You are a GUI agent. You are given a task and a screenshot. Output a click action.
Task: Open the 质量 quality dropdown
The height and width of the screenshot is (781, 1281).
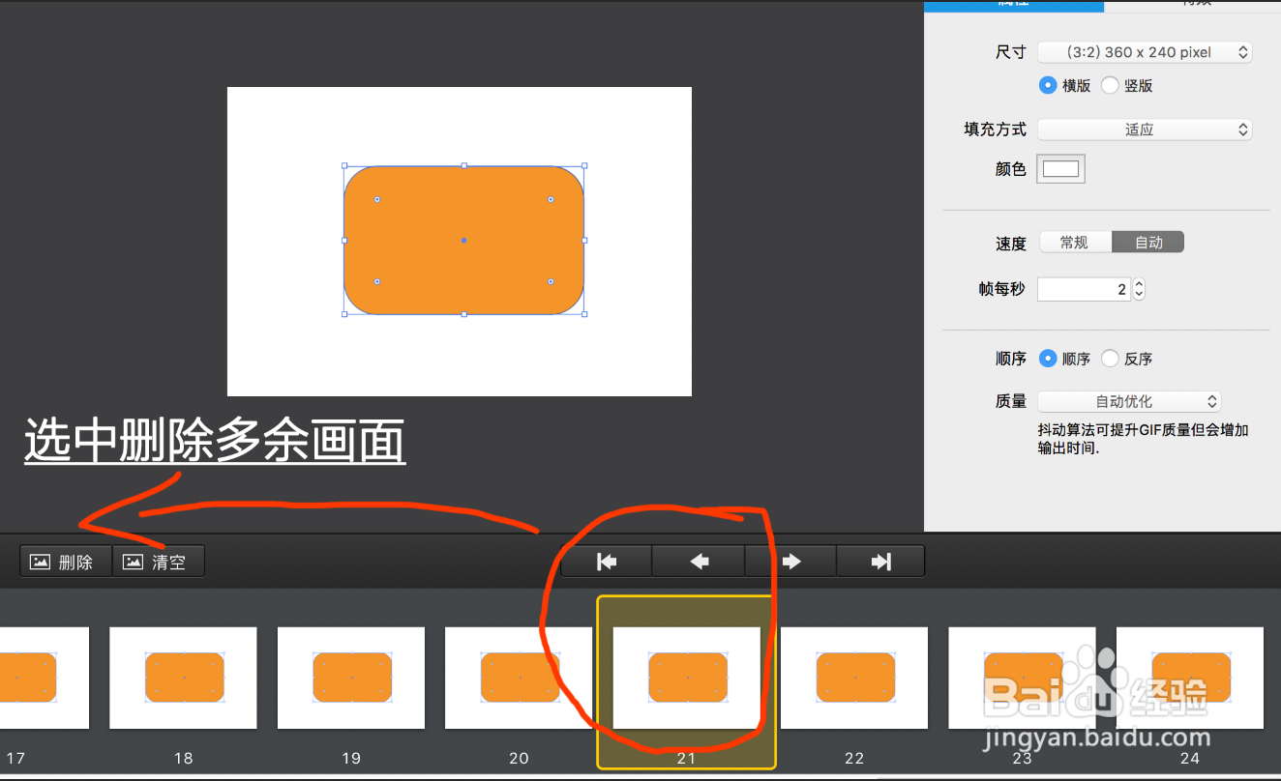tap(1129, 401)
